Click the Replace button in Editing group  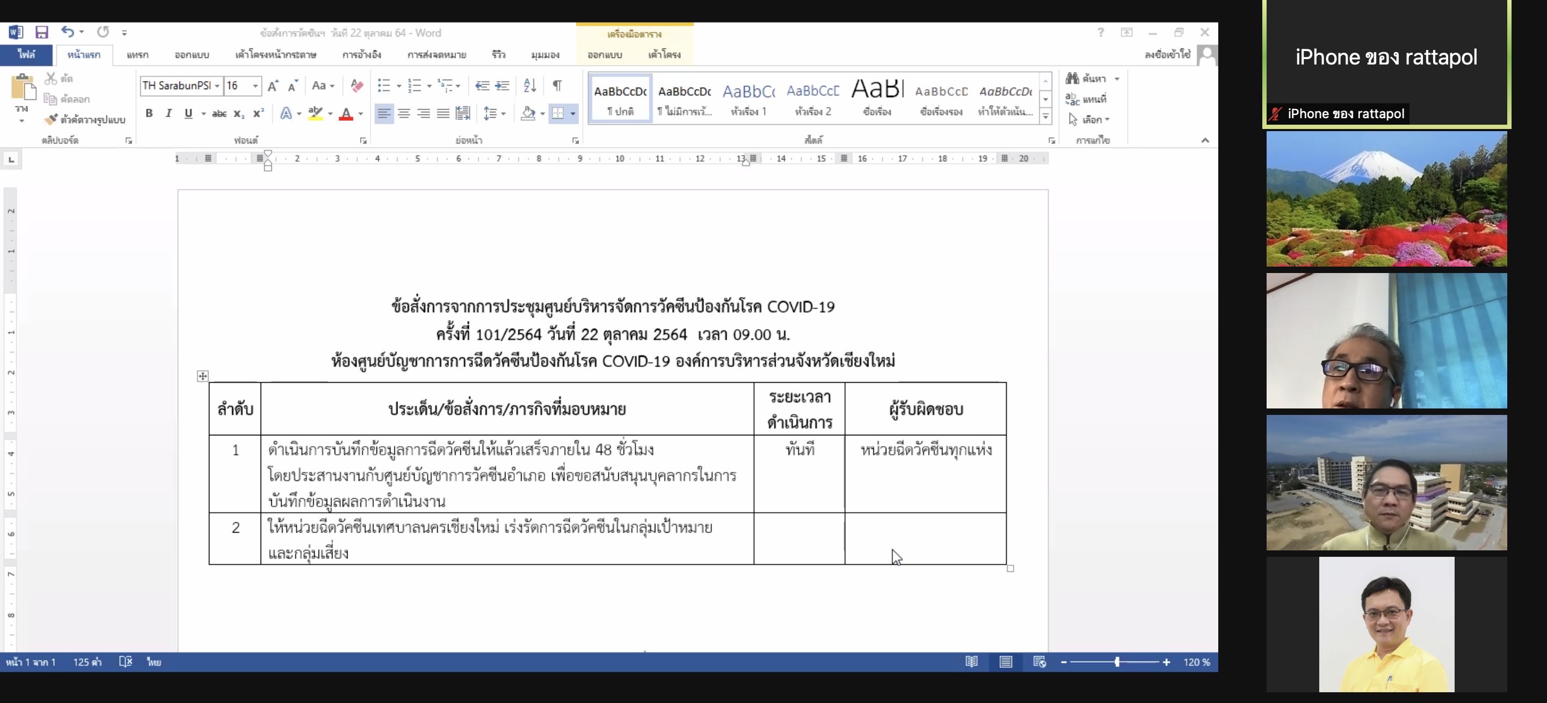[x=1086, y=99]
